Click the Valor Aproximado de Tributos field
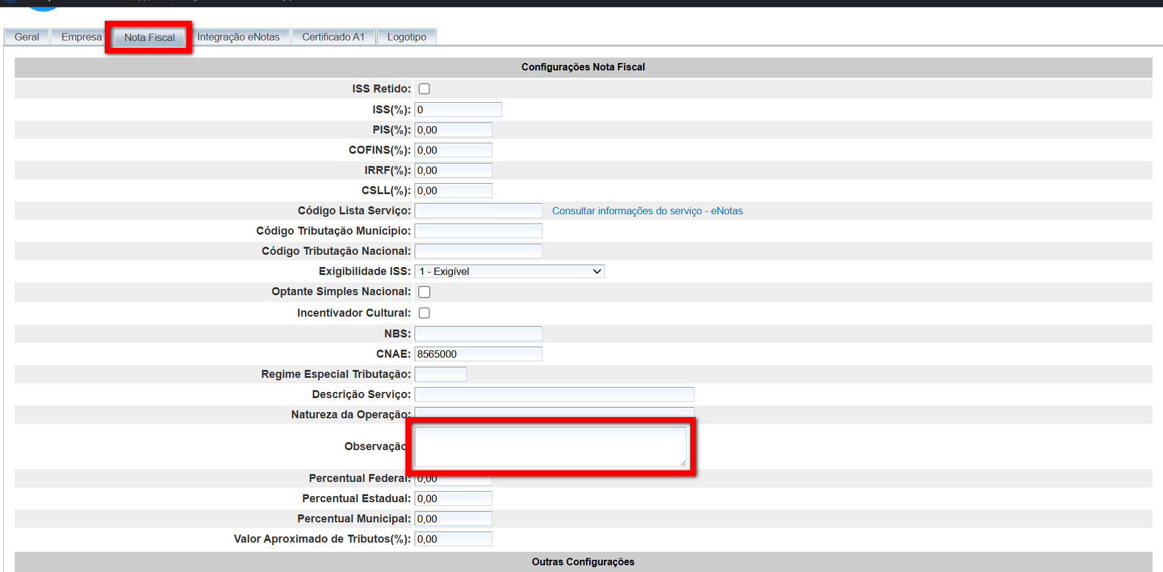1163x572 pixels. point(453,539)
